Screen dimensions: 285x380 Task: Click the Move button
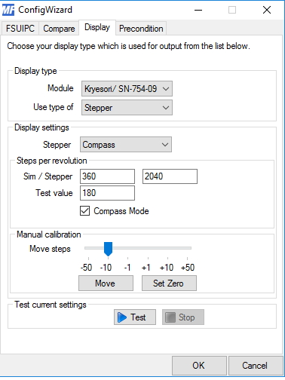(106, 283)
